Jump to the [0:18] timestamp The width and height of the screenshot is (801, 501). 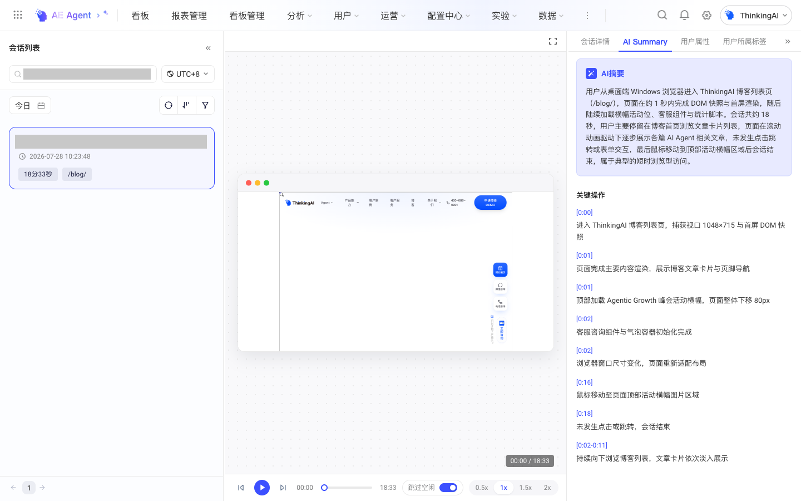tap(585, 414)
